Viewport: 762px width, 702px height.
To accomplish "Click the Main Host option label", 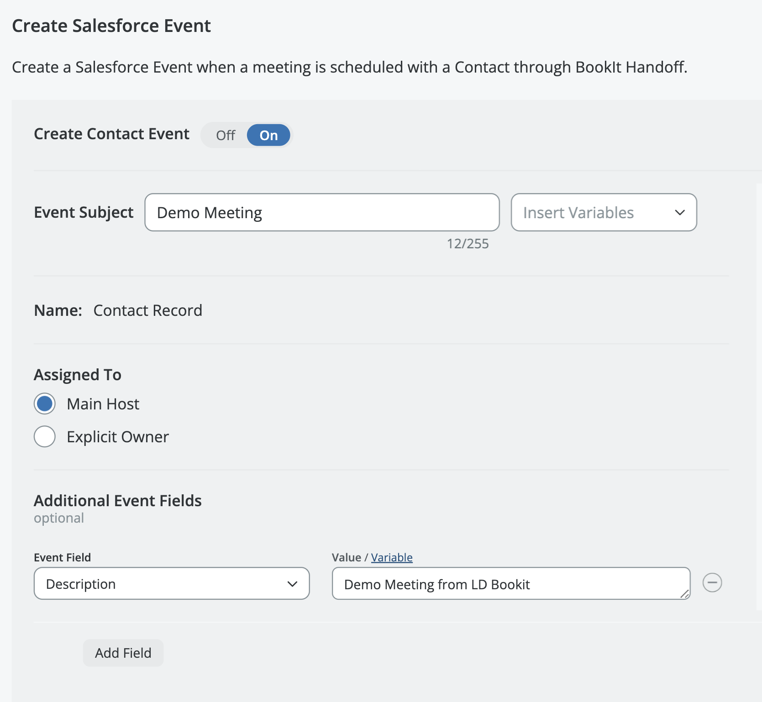I will (103, 404).
